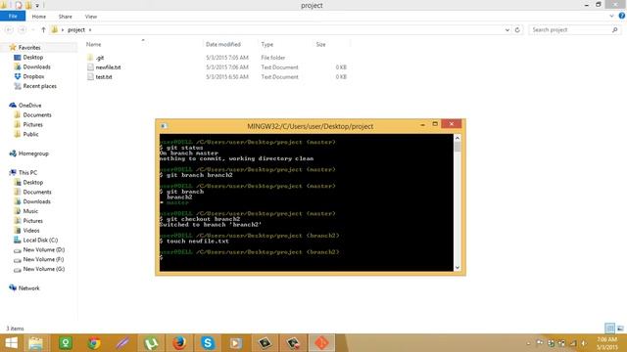Go forward in Explorer history
Screen dimensions: 627x352
tap(22, 30)
